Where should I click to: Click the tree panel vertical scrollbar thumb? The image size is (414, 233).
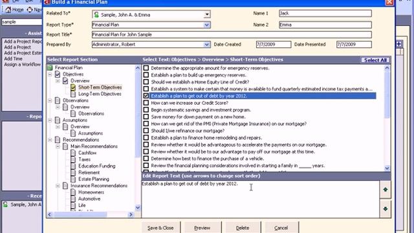click(x=138, y=114)
